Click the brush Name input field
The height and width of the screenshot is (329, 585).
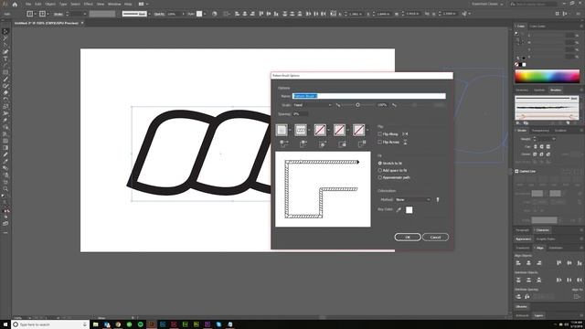(x=369, y=96)
